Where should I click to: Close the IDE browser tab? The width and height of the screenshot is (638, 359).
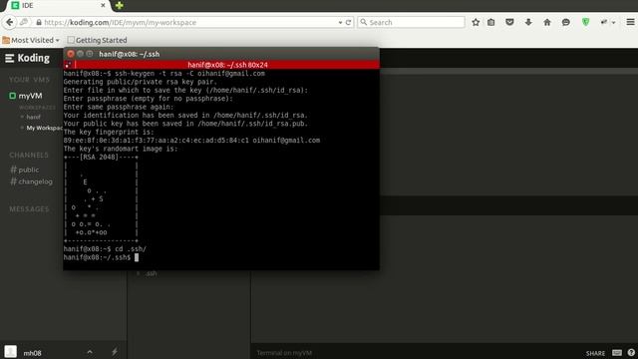[103, 5]
